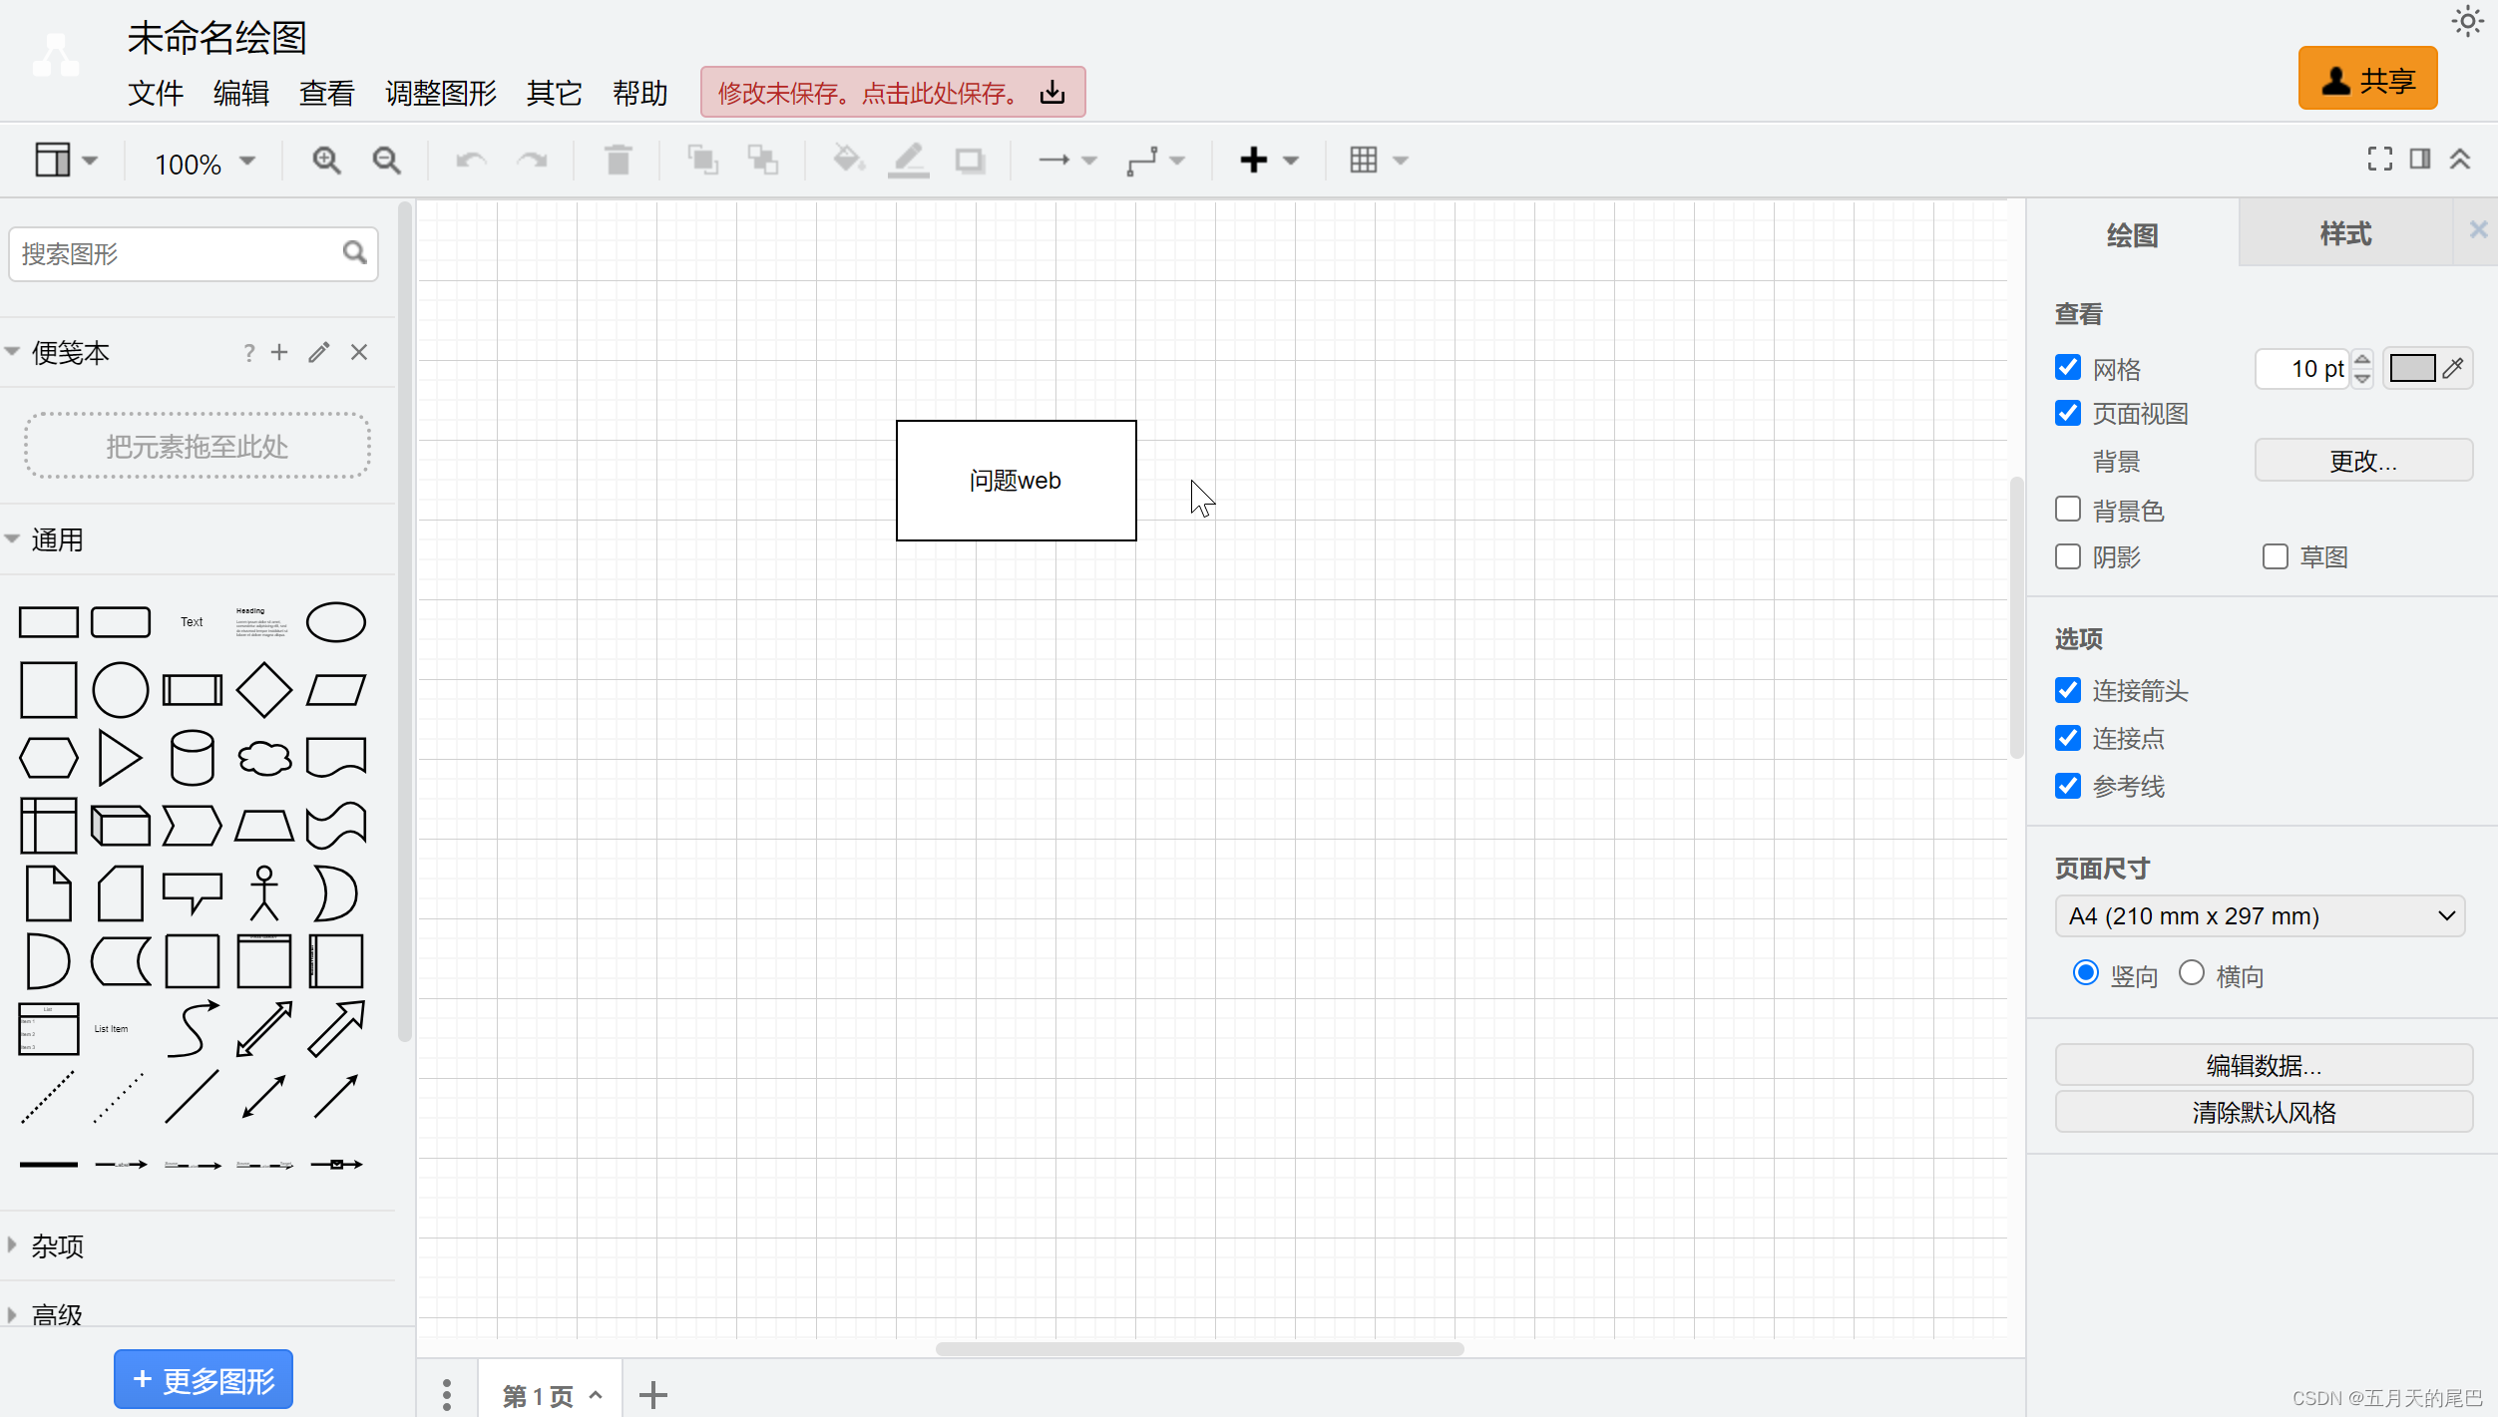
Task: Click the 更多图形 button
Action: 204,1380
